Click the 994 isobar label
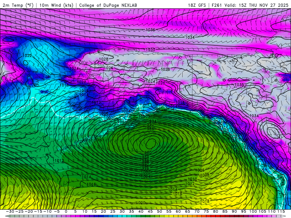 click(x=153, y=121)
